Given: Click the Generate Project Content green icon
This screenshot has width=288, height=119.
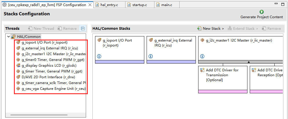Looking at the screenshot, I should click(x=262, y=12).
